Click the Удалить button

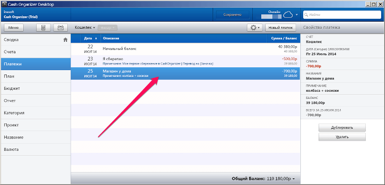point(342,137)
